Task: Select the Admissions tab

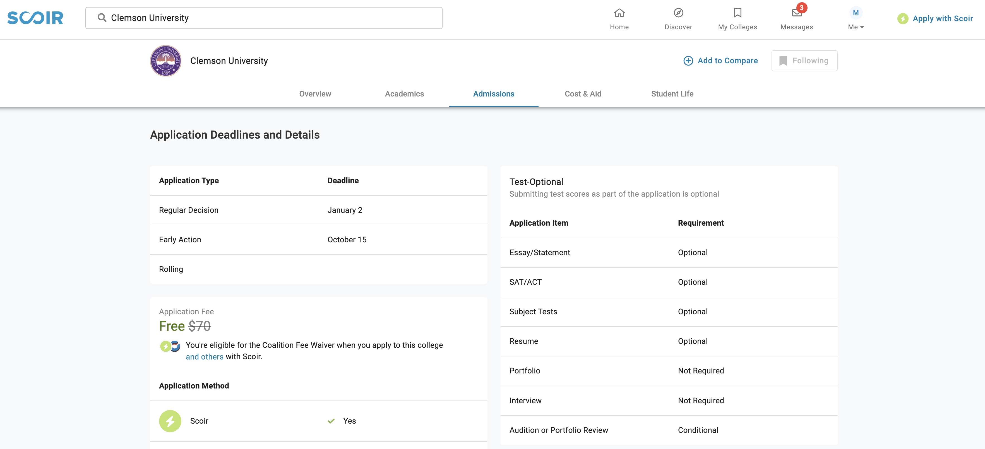Action: [493, 94]
